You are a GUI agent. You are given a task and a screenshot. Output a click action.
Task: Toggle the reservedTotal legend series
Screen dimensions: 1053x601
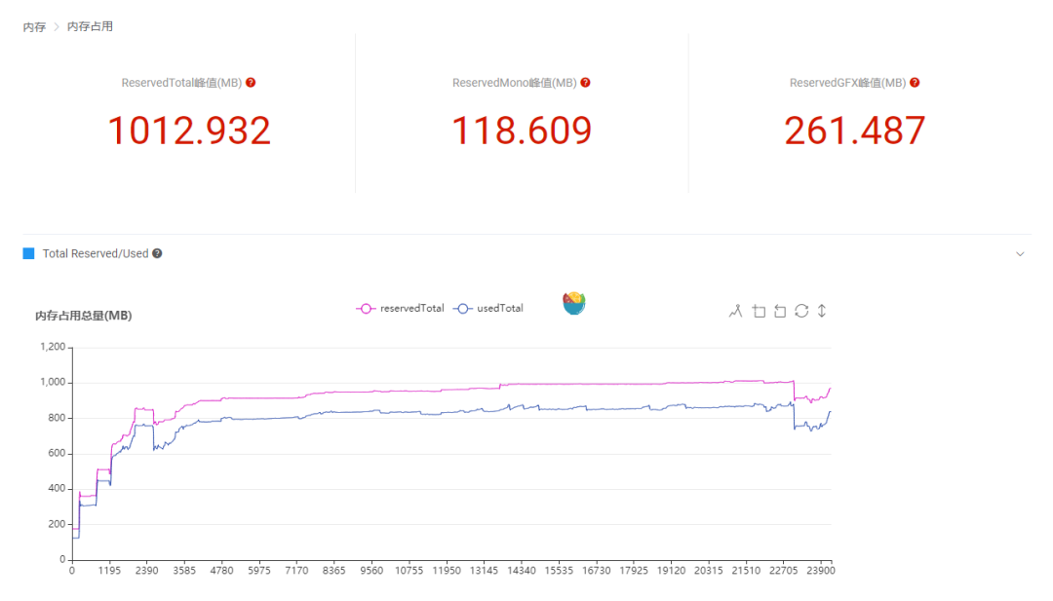point(401,309)
